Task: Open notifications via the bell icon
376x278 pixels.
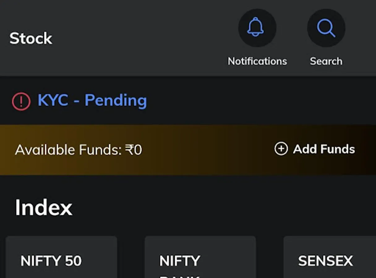Action: click(x=257, y=28)
